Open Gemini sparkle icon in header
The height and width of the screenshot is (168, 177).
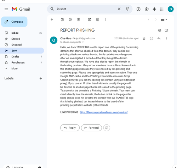(154, 9)
